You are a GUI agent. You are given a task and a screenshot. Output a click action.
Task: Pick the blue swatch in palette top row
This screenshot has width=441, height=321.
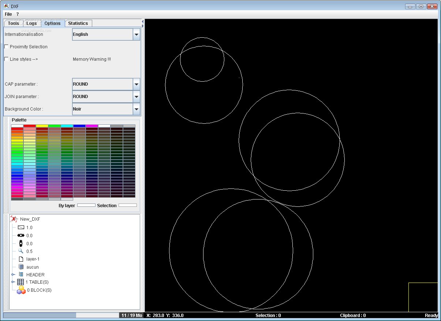tap(79, 126)
